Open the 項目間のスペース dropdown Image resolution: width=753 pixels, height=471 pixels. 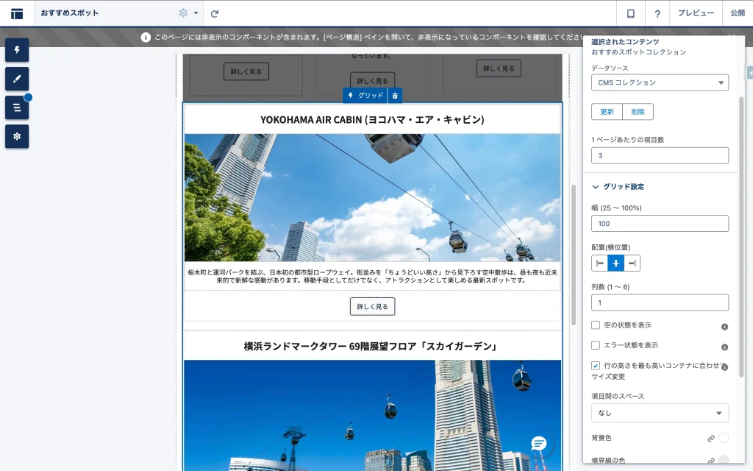pos(660,413)
